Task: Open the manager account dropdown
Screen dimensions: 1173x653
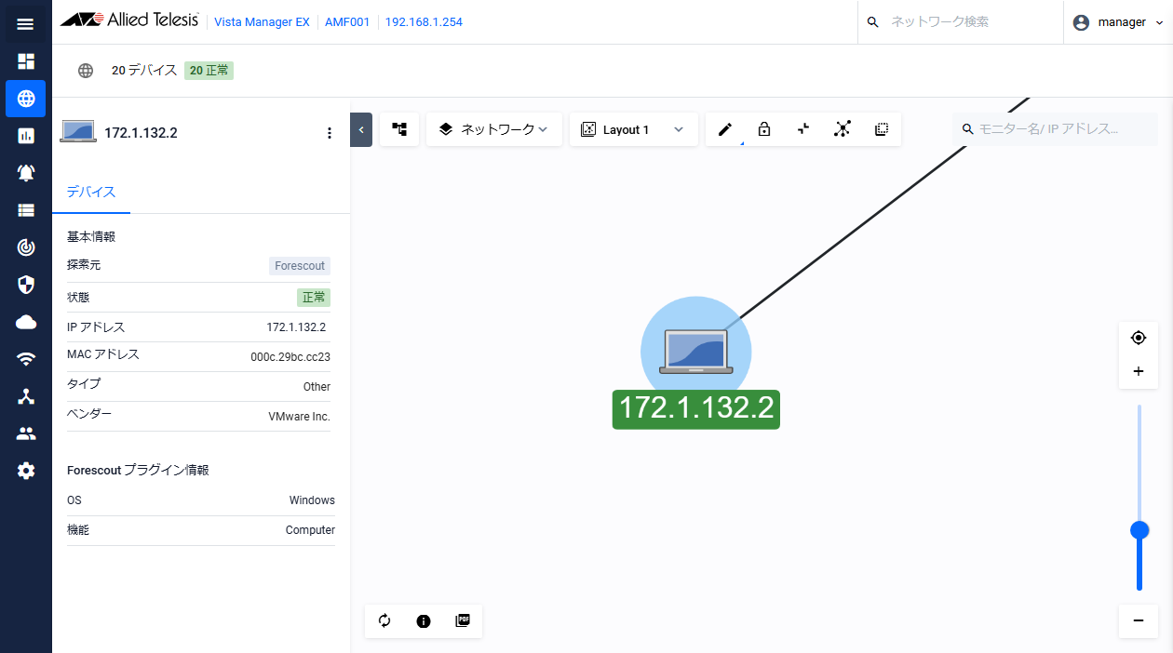Action: (x=1118, y=22)
